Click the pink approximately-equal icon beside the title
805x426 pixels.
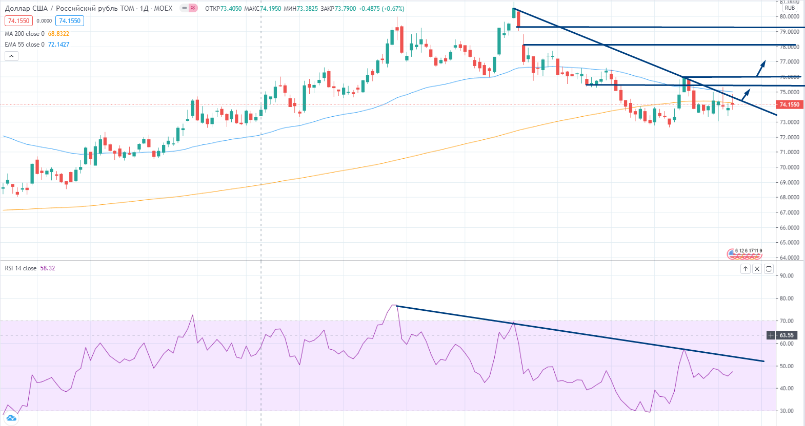click(193, 8)
